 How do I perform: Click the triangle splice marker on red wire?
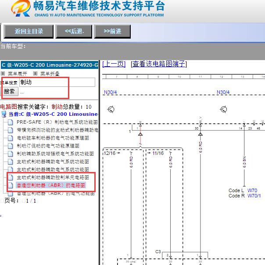pos(140,134)
